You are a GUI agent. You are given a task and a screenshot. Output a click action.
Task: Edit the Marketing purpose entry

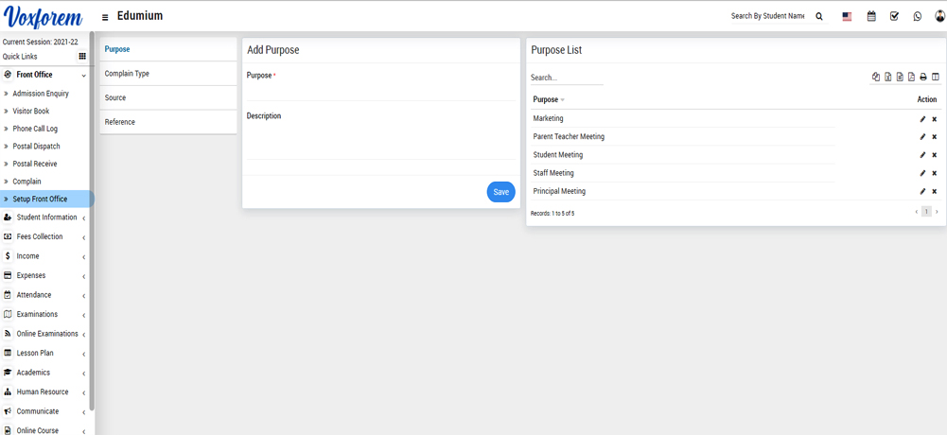[922, 119]
